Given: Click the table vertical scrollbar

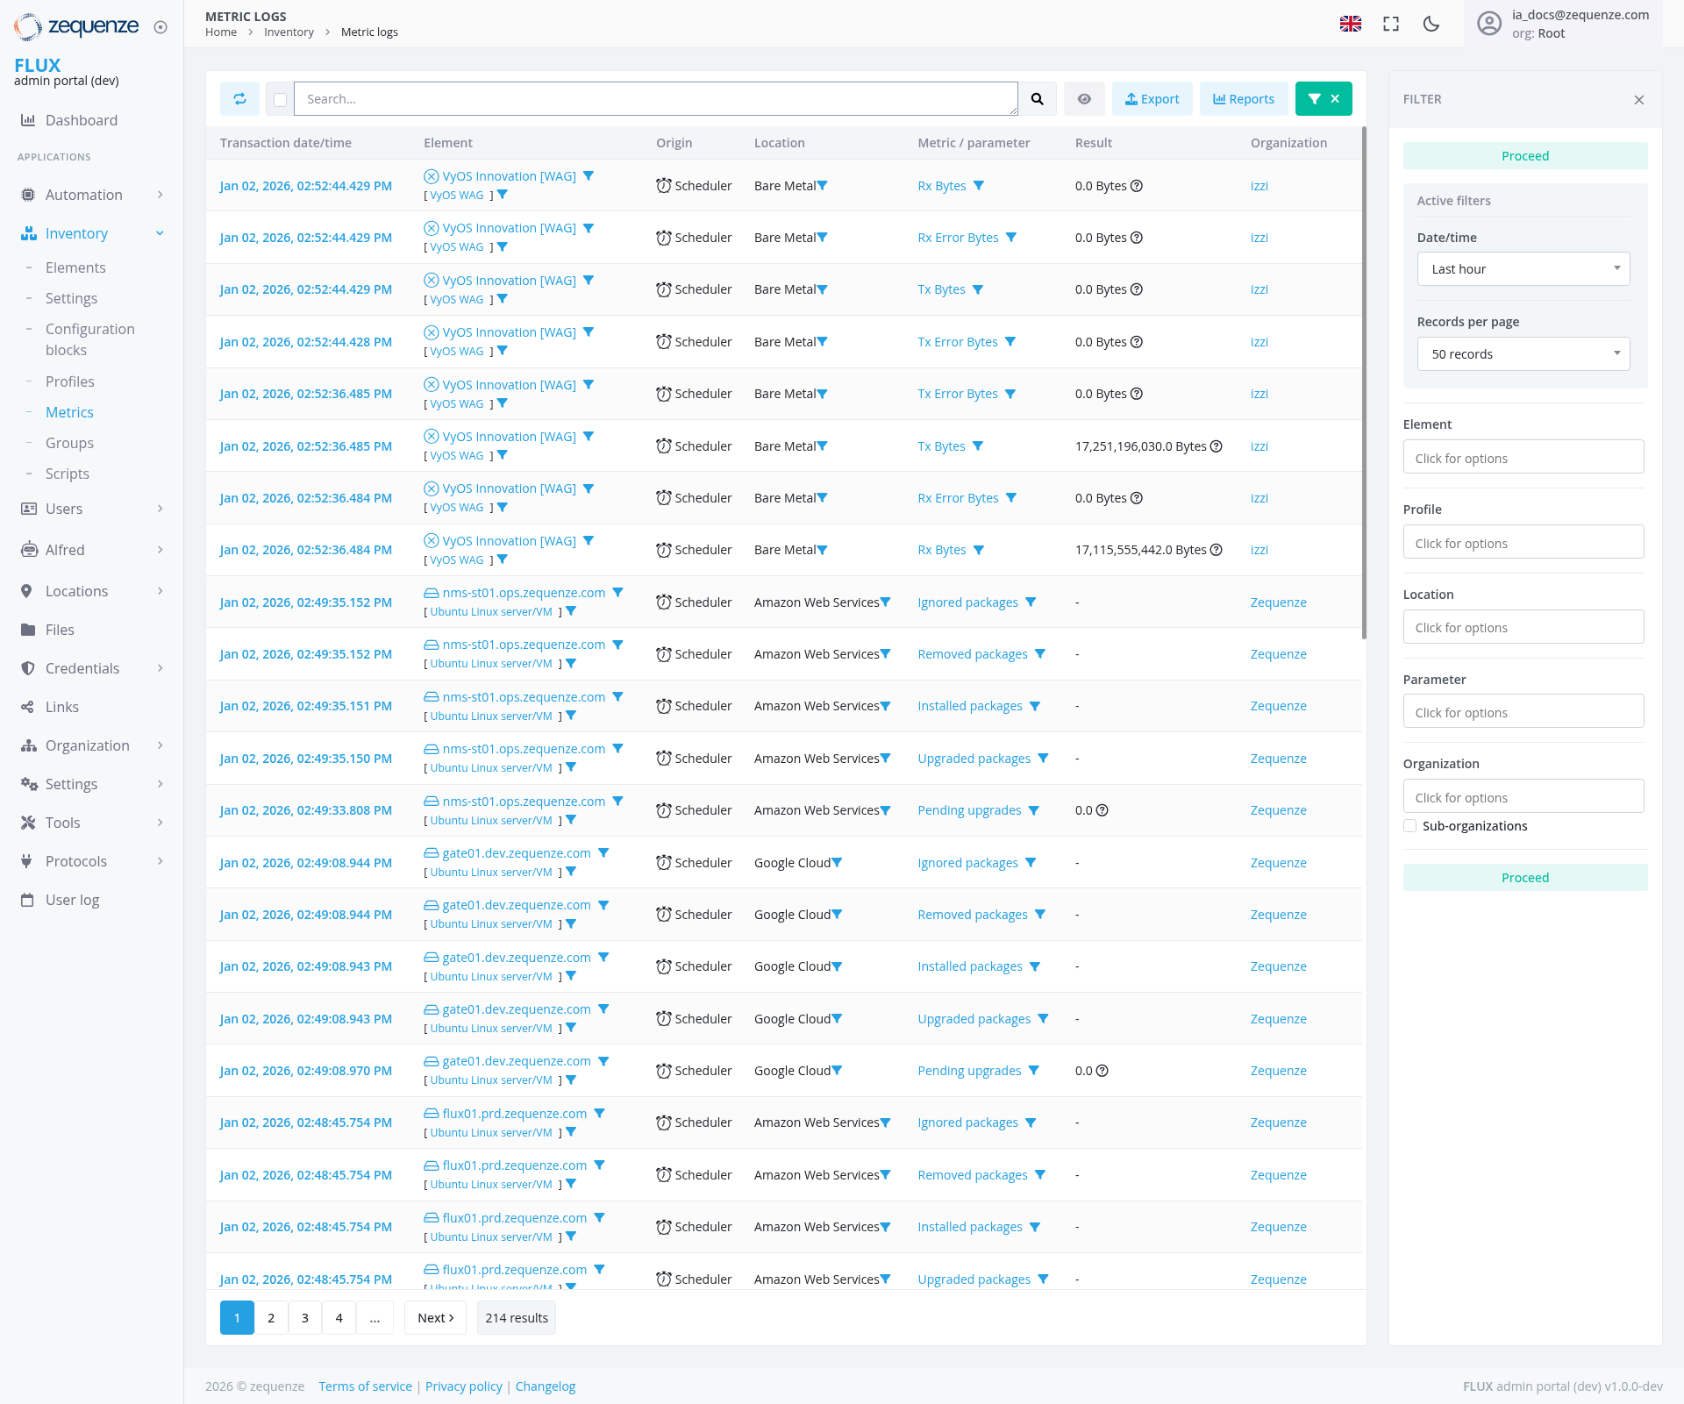Looking at the screenshot, I should (1364, 383).
